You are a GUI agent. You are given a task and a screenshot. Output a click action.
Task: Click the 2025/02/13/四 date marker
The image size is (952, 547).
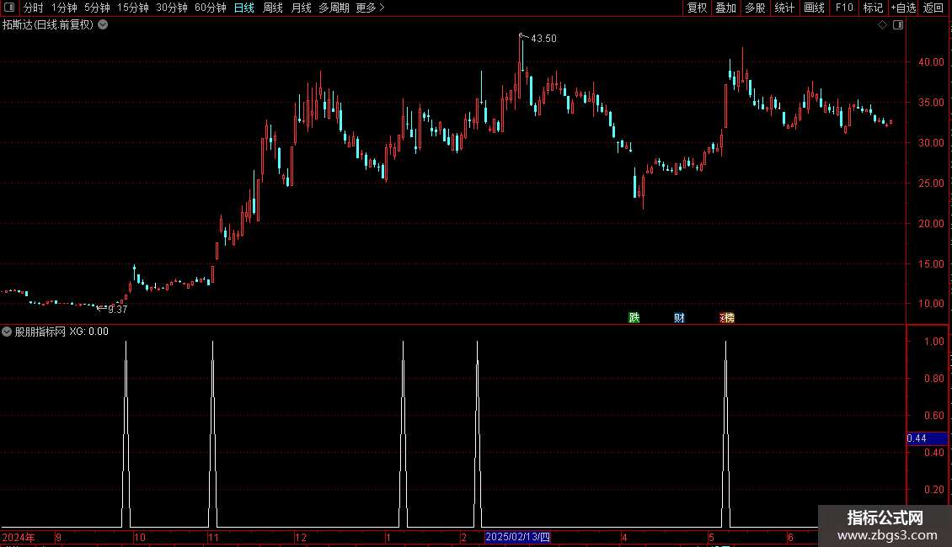click(517, 537)
